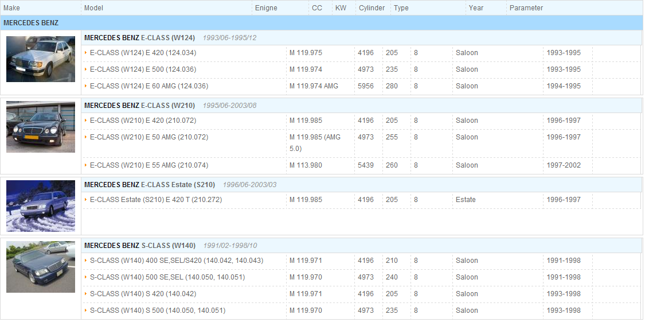Click the 210 KW value
The image size is (645, 322).
(392, 261)
